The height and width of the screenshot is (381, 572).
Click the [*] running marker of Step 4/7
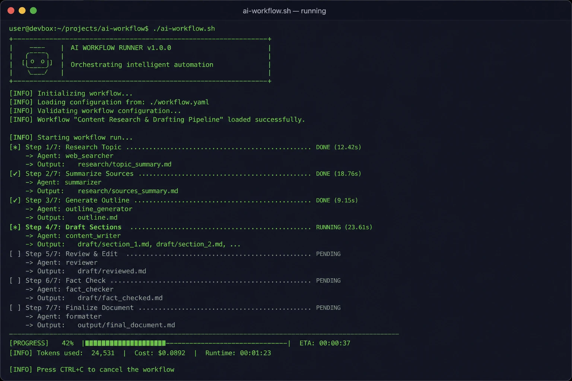[15, 227]
